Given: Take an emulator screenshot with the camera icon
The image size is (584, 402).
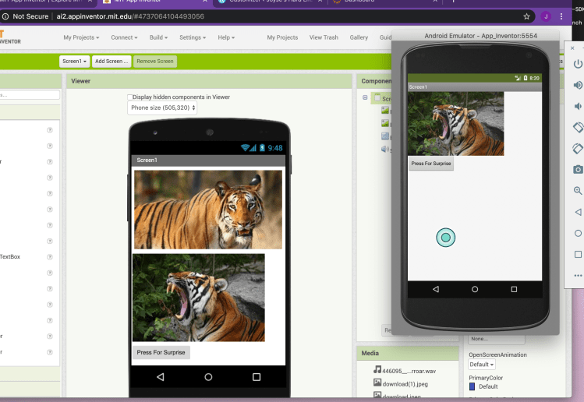Looking at the screenshot, I should (578, 169).
